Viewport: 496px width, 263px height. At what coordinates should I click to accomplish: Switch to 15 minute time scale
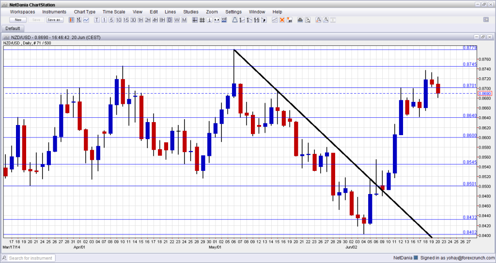[126, 20]
